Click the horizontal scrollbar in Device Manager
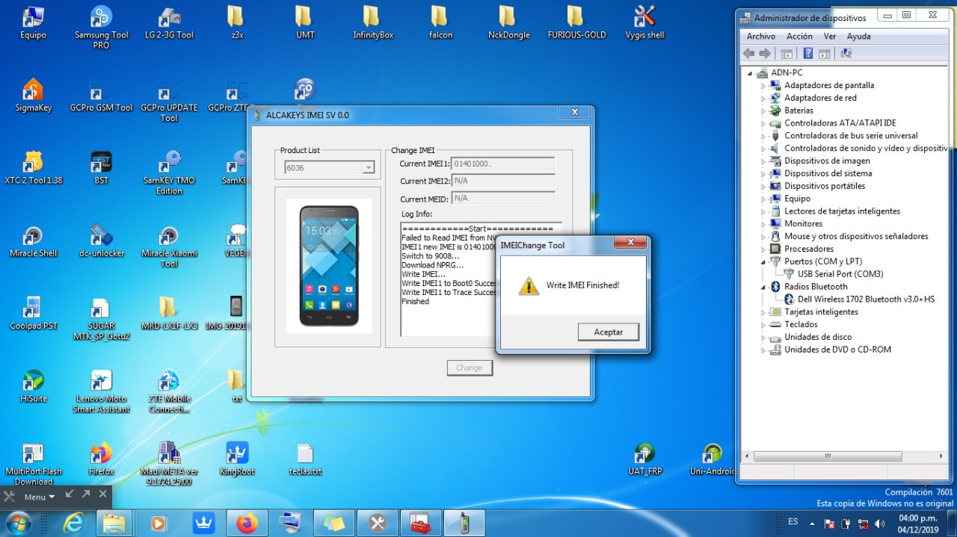 pos(828,456)
